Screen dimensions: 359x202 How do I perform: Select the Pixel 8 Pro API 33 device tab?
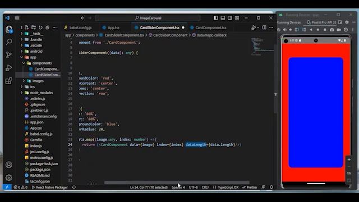(x=322, y=22)
